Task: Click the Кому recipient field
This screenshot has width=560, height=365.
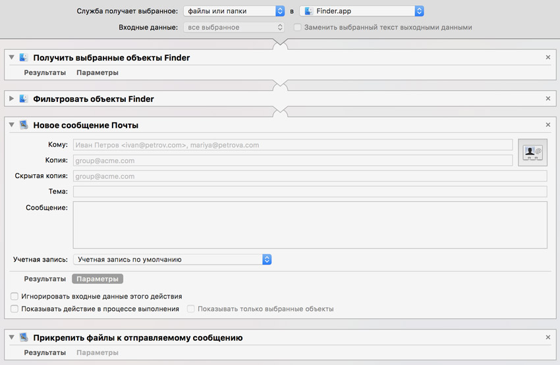Action: coord(293,145)
